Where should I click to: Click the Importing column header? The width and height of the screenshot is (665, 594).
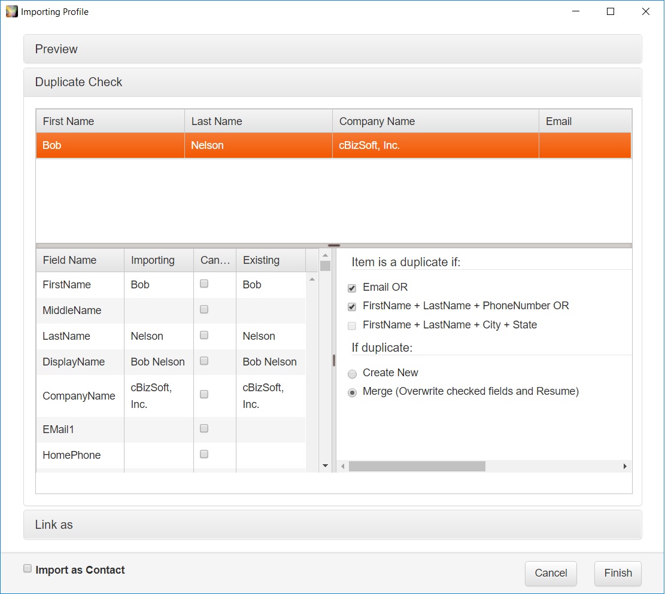pos(159,260)
